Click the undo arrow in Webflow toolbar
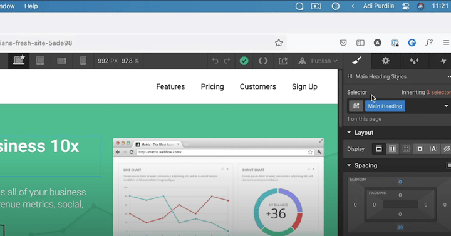This screenshot has width=451, height=236. click(x=215, y=61)
